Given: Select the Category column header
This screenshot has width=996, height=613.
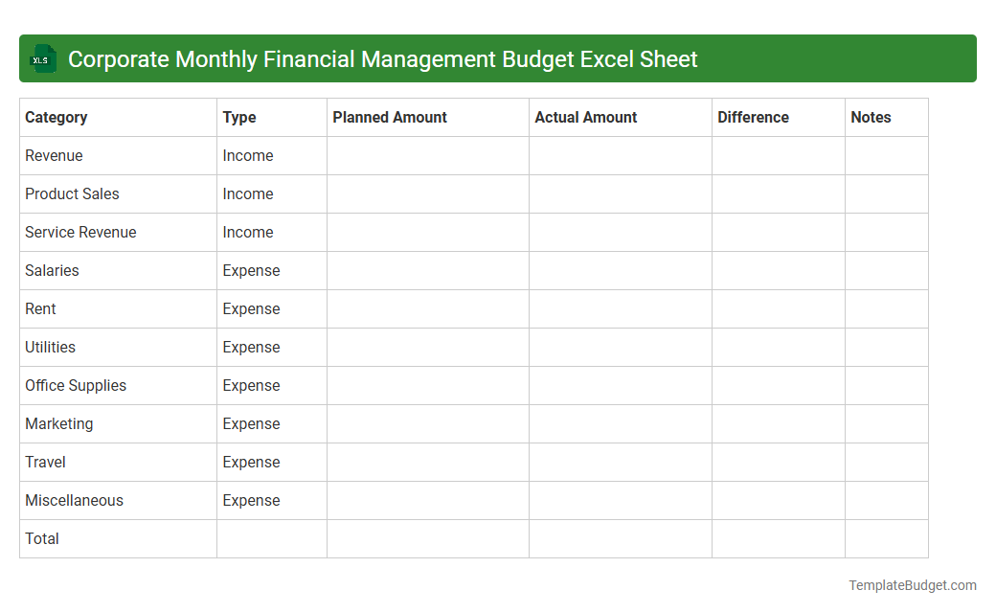Looking at the screenshot, I should pyautogui.click(x=57, y=117).
